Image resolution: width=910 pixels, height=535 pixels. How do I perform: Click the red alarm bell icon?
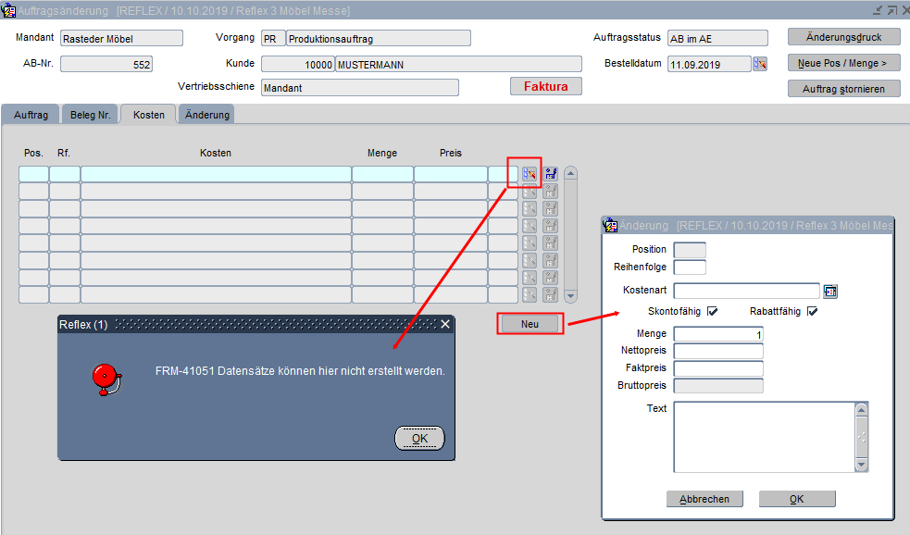click(105, 378)
